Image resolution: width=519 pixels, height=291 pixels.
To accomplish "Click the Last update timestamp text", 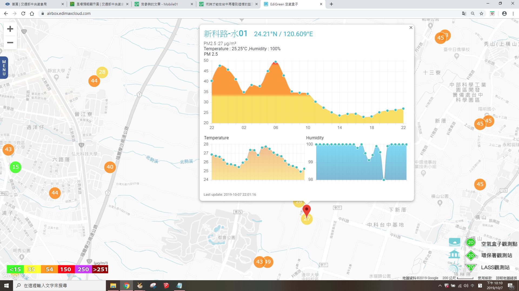I will tap(230, 194).
